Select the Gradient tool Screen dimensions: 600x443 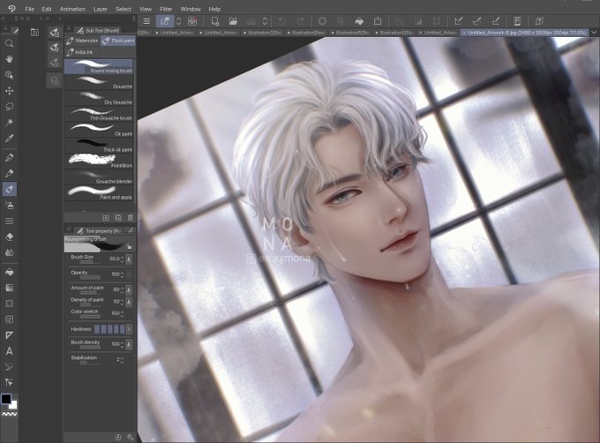pos(9,288)
